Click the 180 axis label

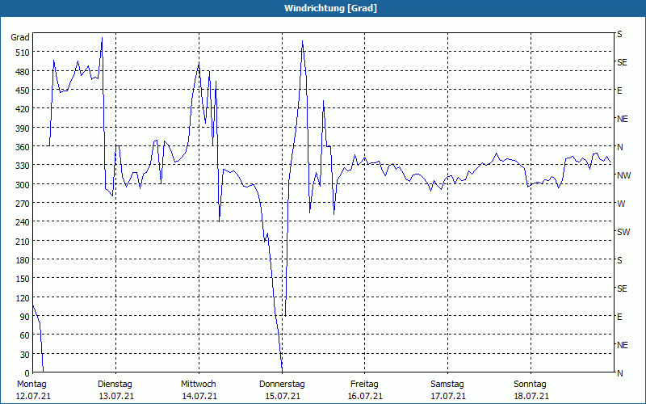pos(23,260)
